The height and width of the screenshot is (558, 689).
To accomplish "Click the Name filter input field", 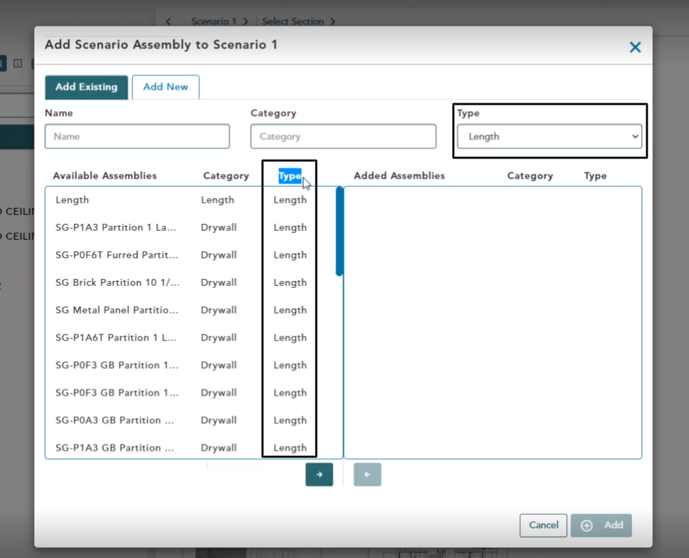I will pyautogui.click(x=137, y=136).
